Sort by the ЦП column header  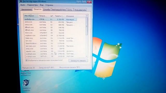click(52, 16)
